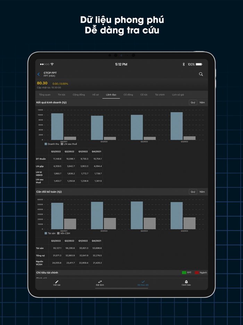Select Quý in Kết quả kinh doanh
This screenshot has height=325, width=243.
coord(193,102)
